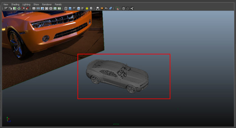Image resolution: width=236 pixels, height=128 pixels.
Task: Click the Isolate Select icon
Action: point(117,9)
